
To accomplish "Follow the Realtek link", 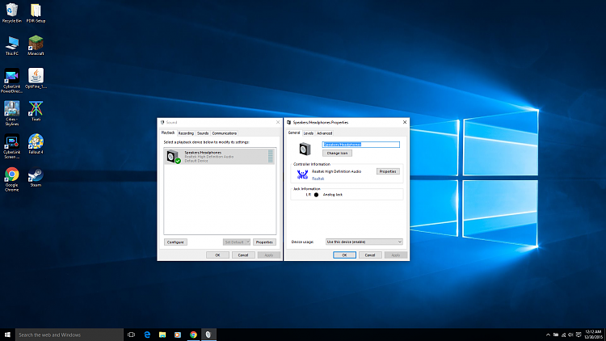I will 318,179.
